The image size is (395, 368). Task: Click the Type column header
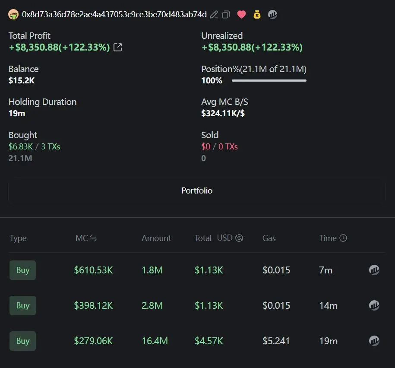pos(18,238)
